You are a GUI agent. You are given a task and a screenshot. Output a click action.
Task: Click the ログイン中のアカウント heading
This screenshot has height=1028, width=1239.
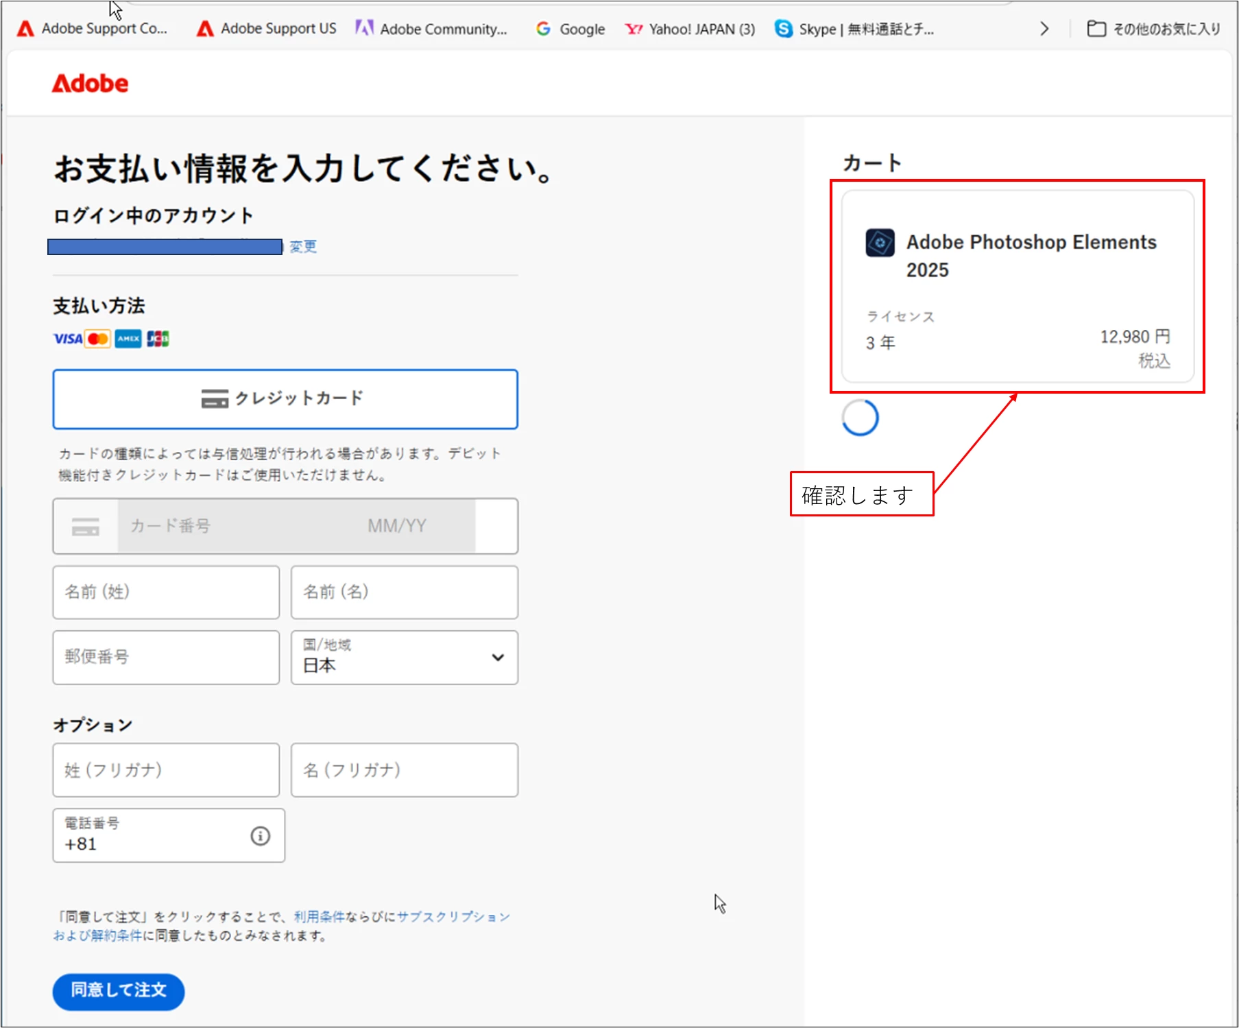[x=154, y=215]
